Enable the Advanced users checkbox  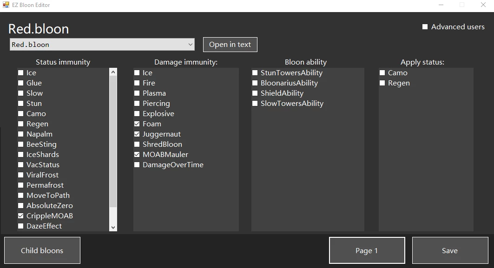tap(425, 27)
